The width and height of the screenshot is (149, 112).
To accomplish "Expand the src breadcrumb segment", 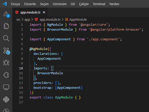I will (18, 20).
